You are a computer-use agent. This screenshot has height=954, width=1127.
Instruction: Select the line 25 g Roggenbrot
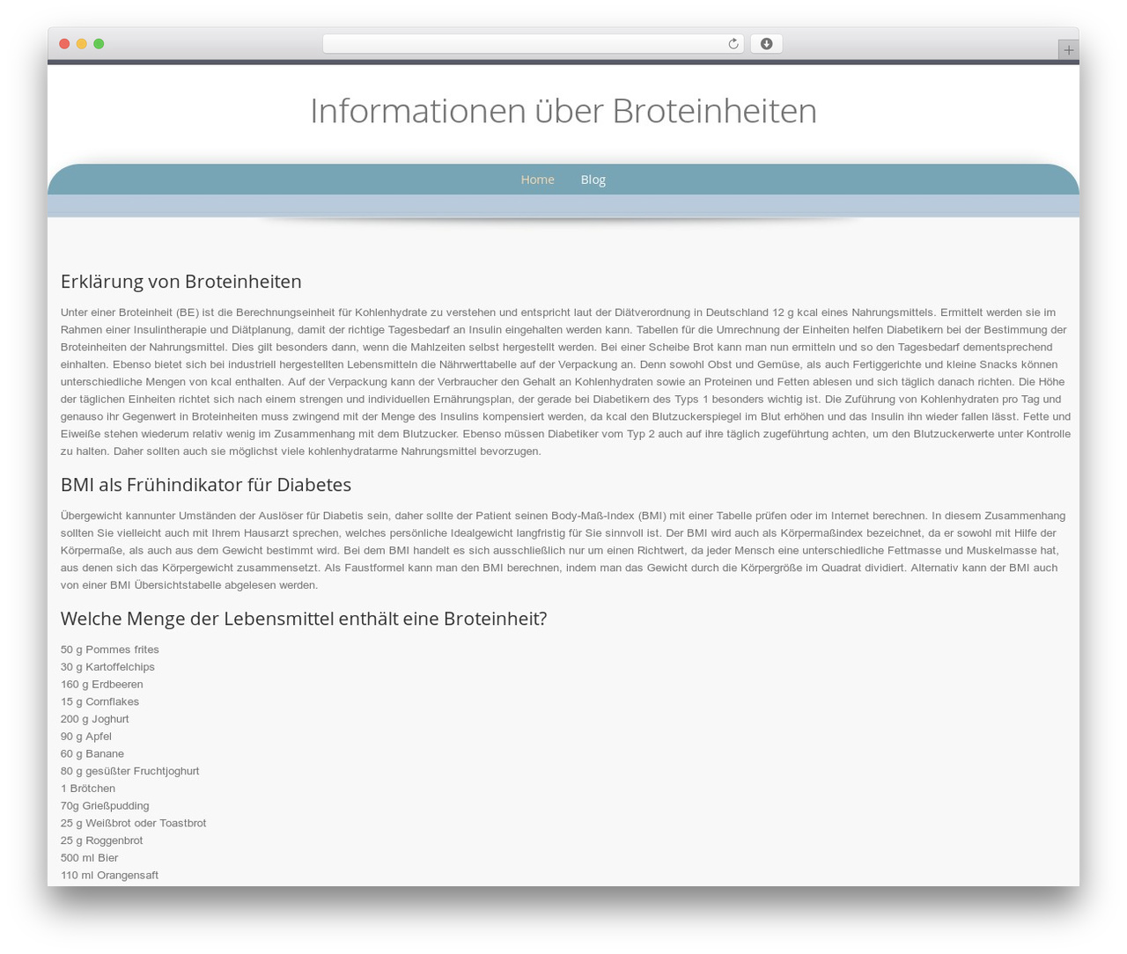102,840
